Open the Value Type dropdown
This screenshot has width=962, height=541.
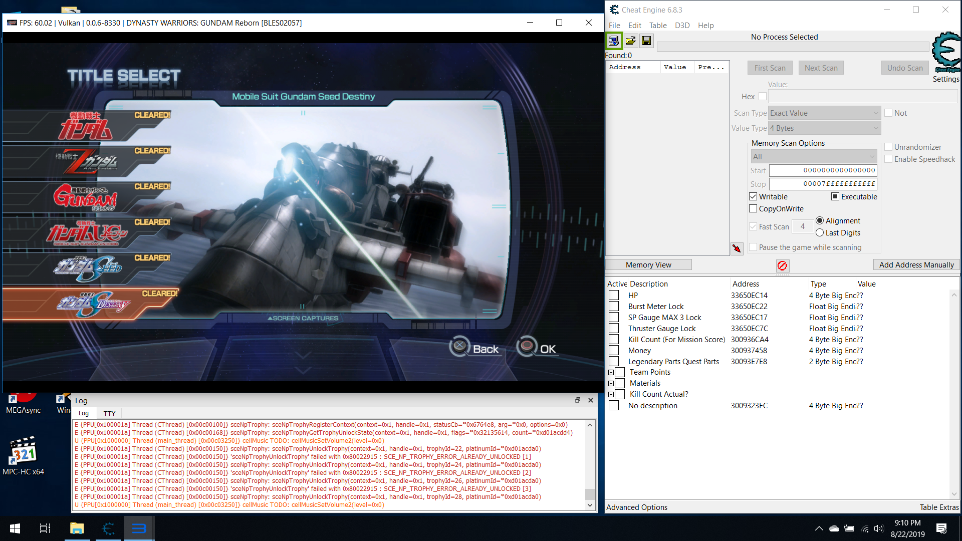(x=824, y=128)
